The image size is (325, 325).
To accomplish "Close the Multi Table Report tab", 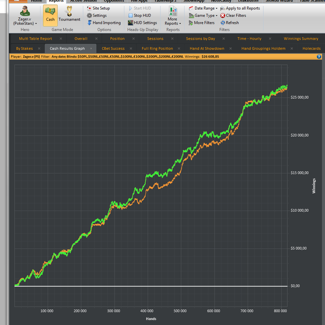I will (61, 39).
